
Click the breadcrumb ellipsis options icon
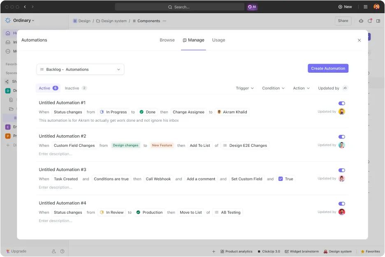point(164,21)
